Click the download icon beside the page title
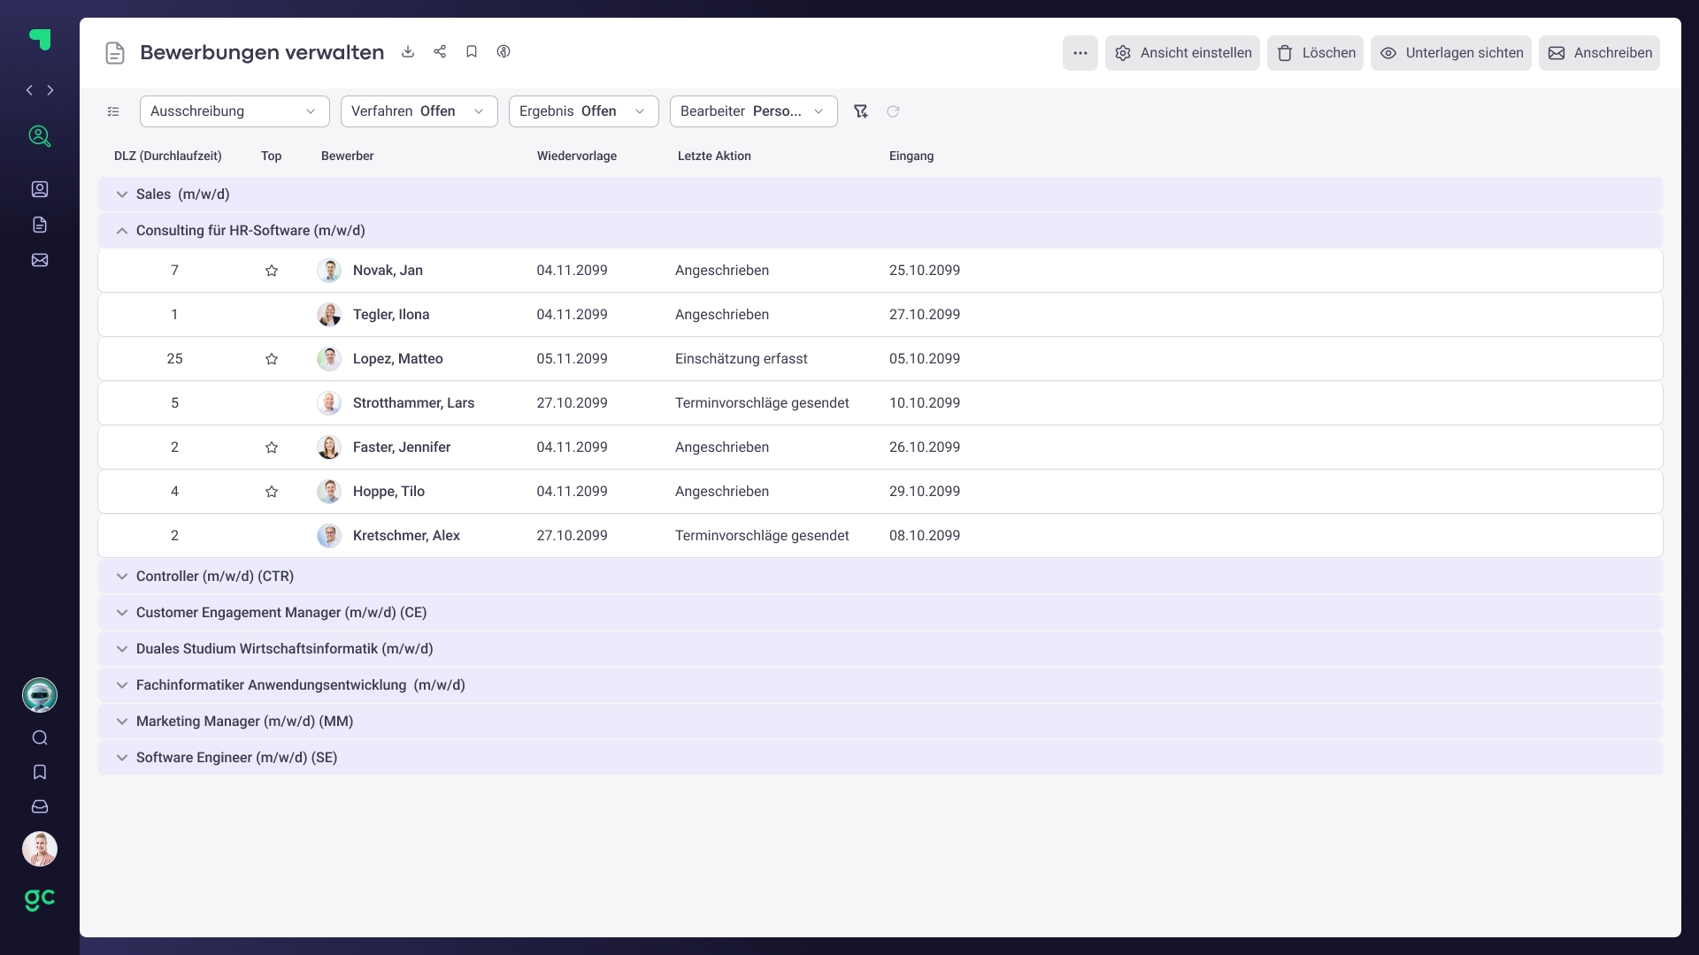This screenshot has height=955, width=1699. coord(408,52)
